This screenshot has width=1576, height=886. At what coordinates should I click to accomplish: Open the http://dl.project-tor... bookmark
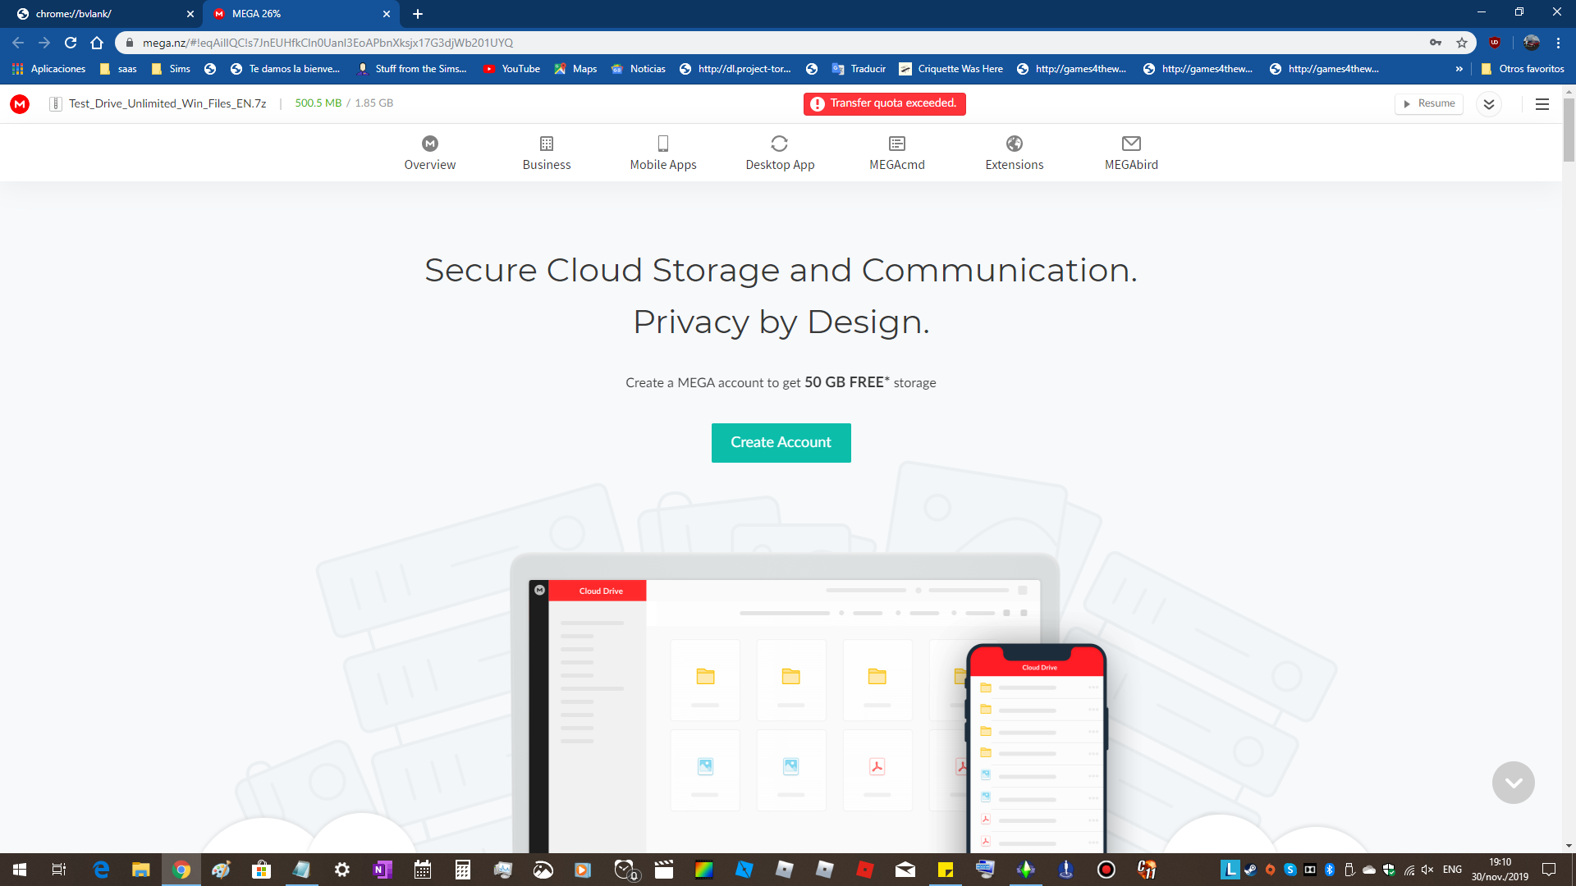pyautogui.click(x=735, y=69)
